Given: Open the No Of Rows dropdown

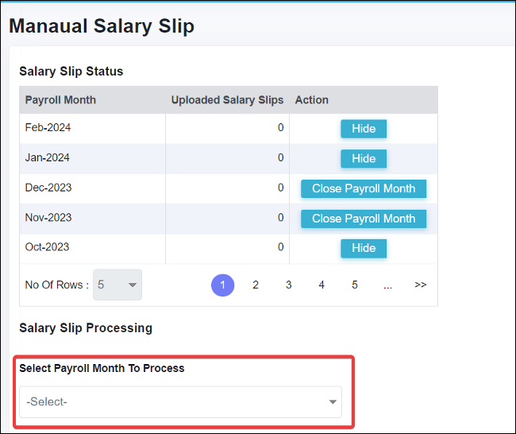Looking at the screenshot, I should coord(117,285).
